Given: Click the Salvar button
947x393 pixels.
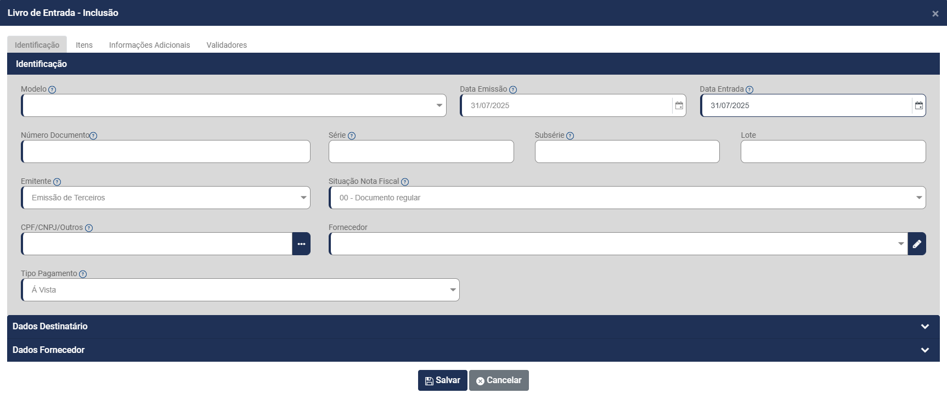Looking at the screenshot, I should click(x=443, y=380).
